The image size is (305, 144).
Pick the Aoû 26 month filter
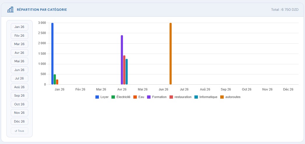click(20, 87)
